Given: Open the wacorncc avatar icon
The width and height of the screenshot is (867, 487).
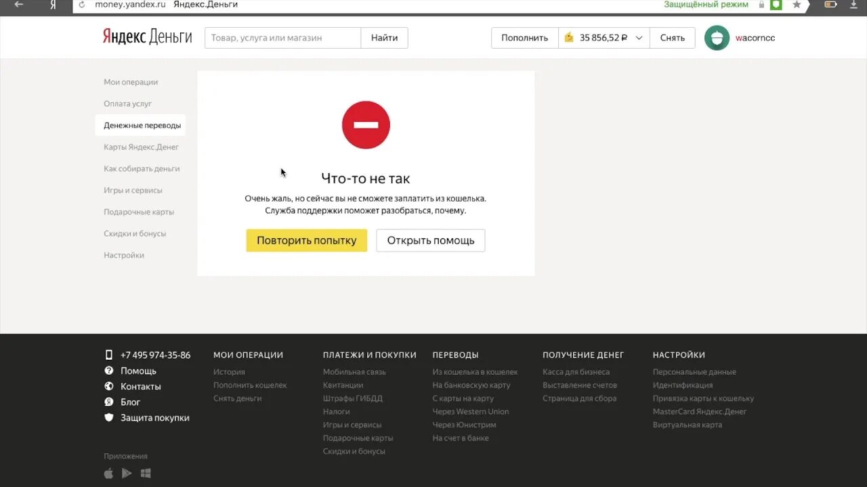Looking at the screenshot, I should click(717, 38).
